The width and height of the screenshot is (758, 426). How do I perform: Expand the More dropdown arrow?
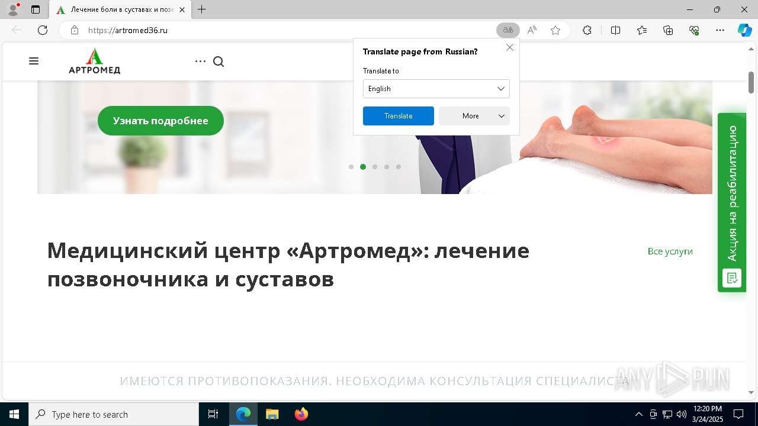point(502,116)
